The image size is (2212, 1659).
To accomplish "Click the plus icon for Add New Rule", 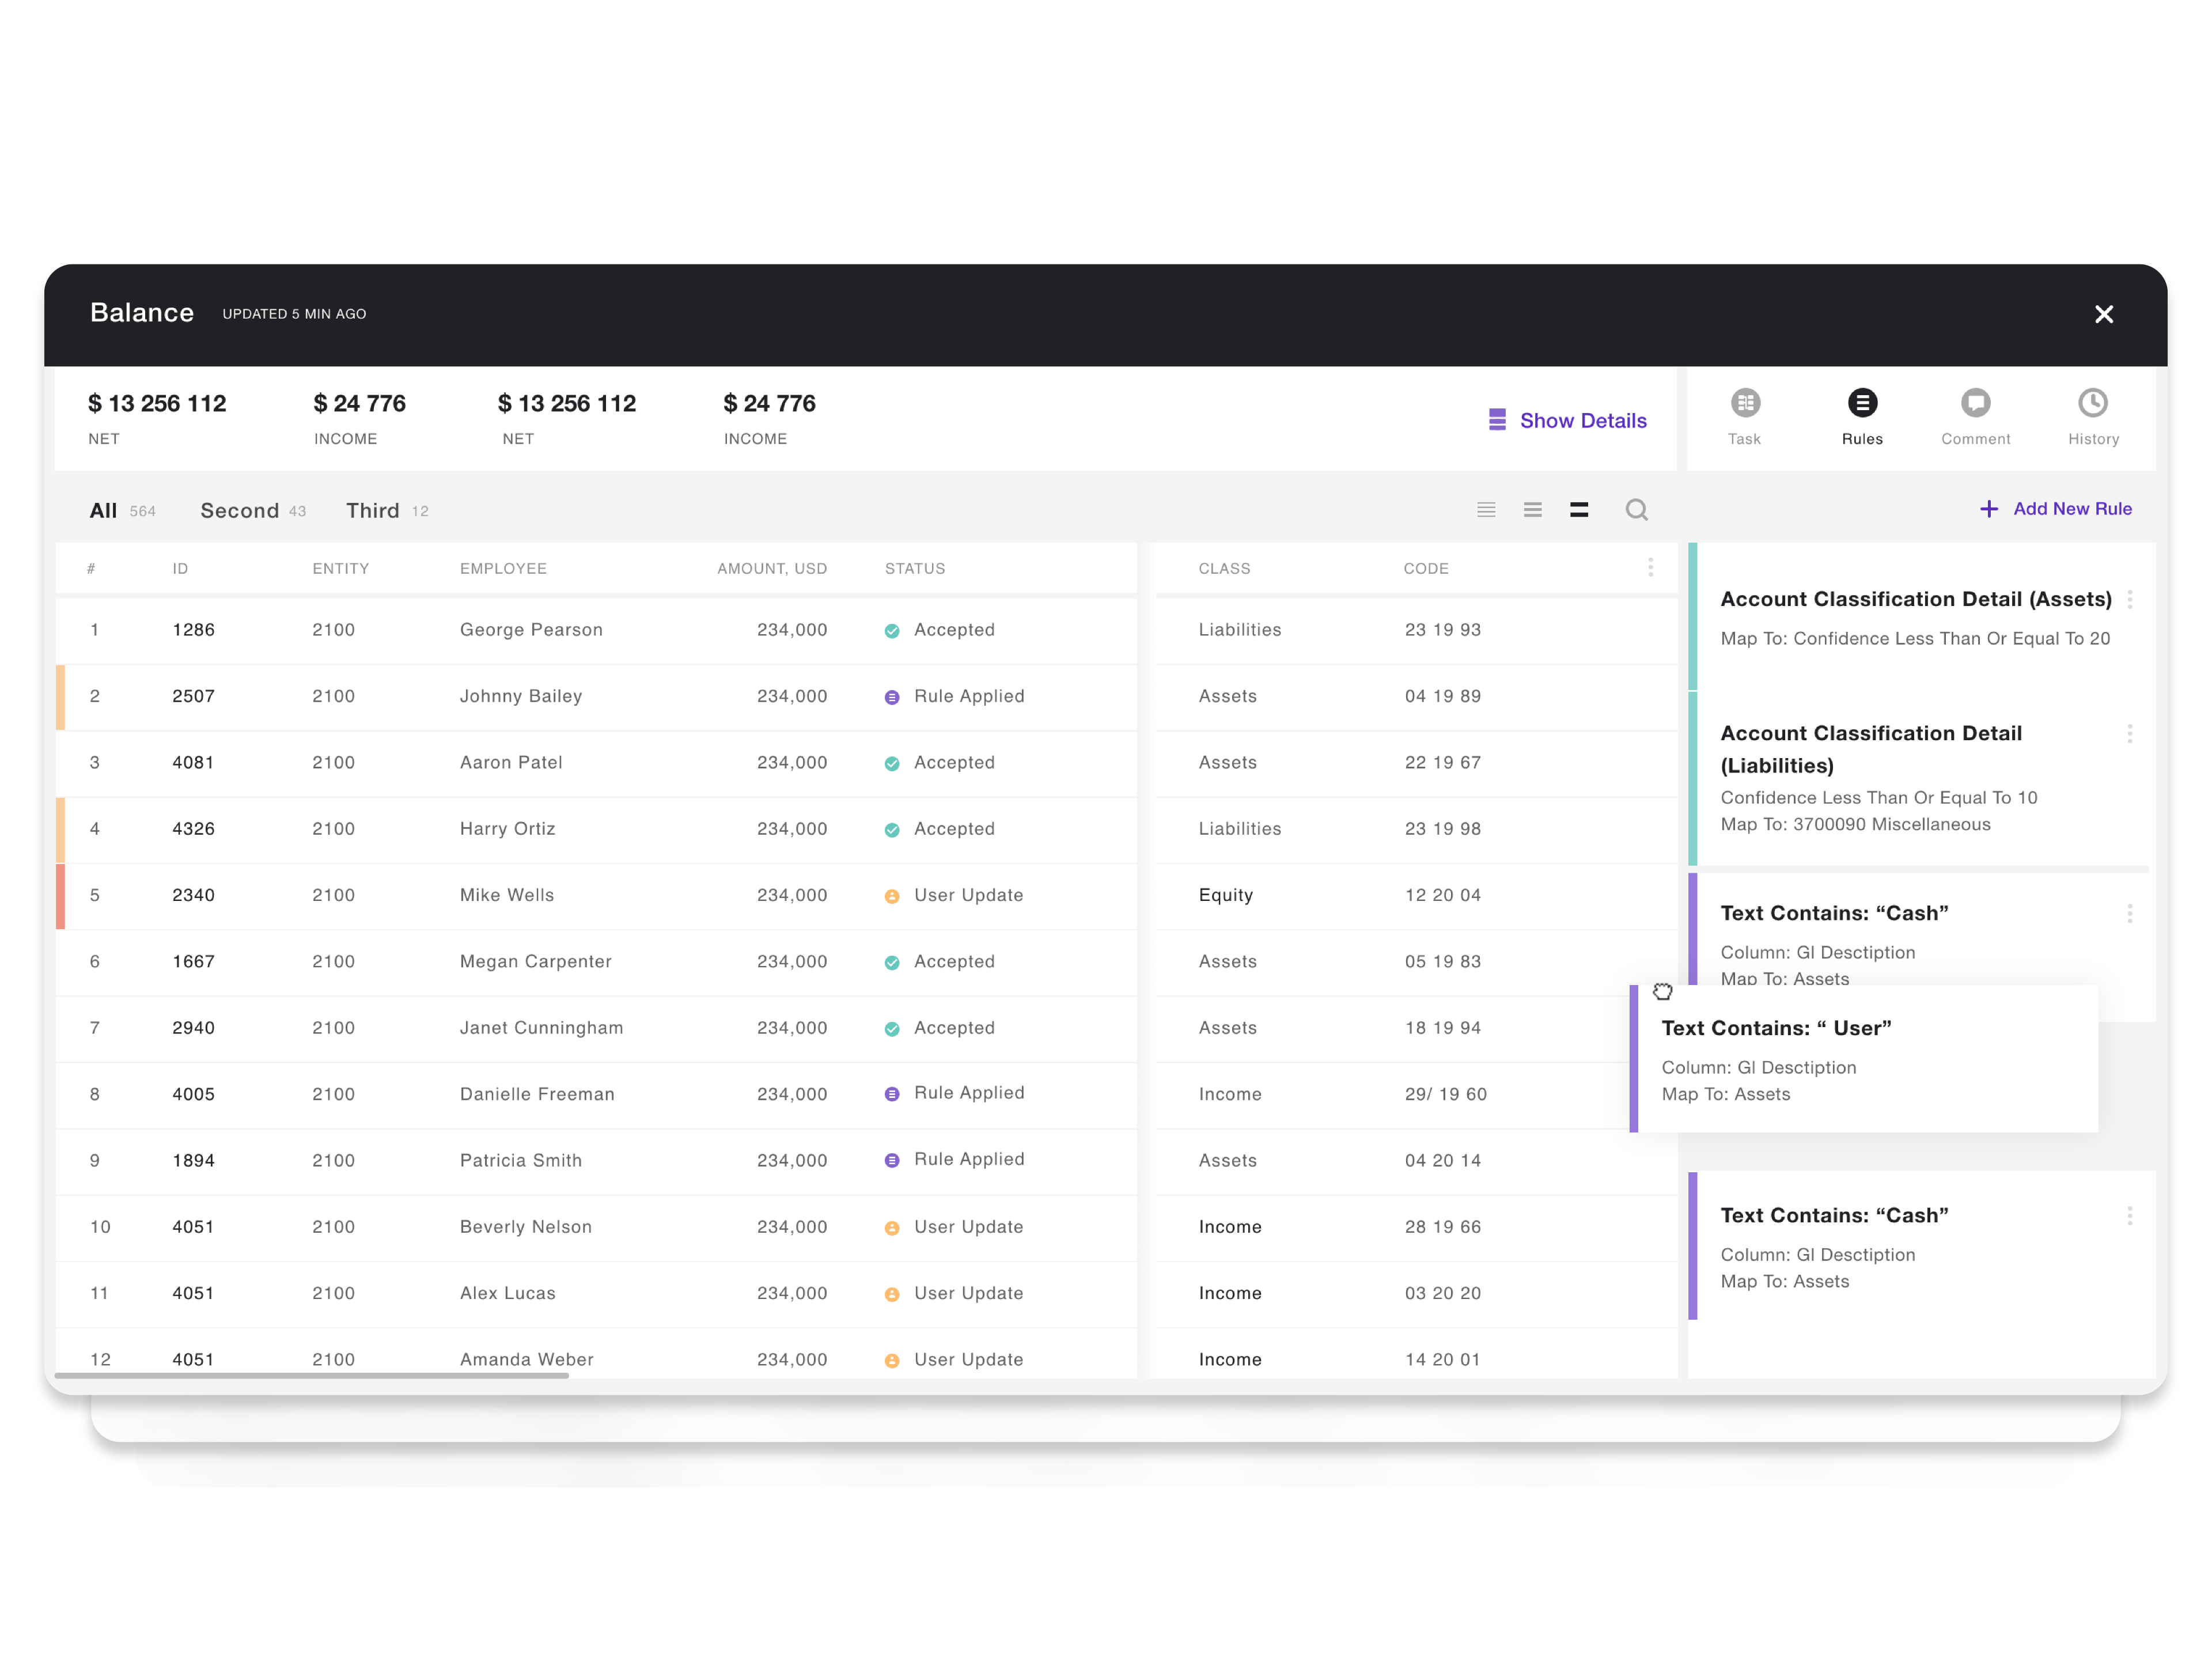I will click(x=1989, y=509).
